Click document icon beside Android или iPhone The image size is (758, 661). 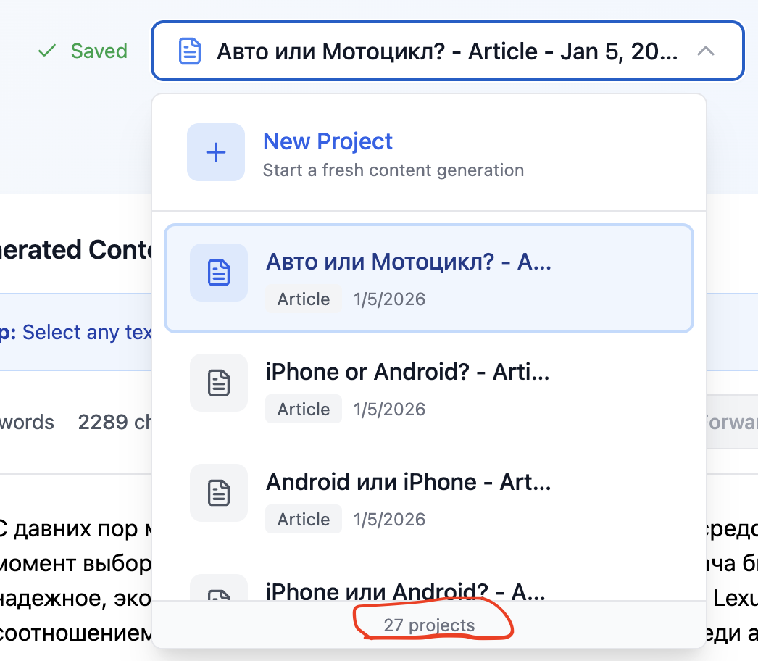pos(219,493)
